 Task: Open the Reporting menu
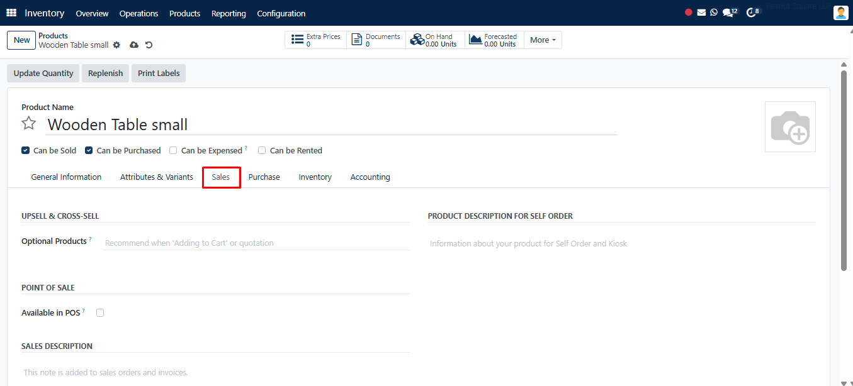coord(229,13)
